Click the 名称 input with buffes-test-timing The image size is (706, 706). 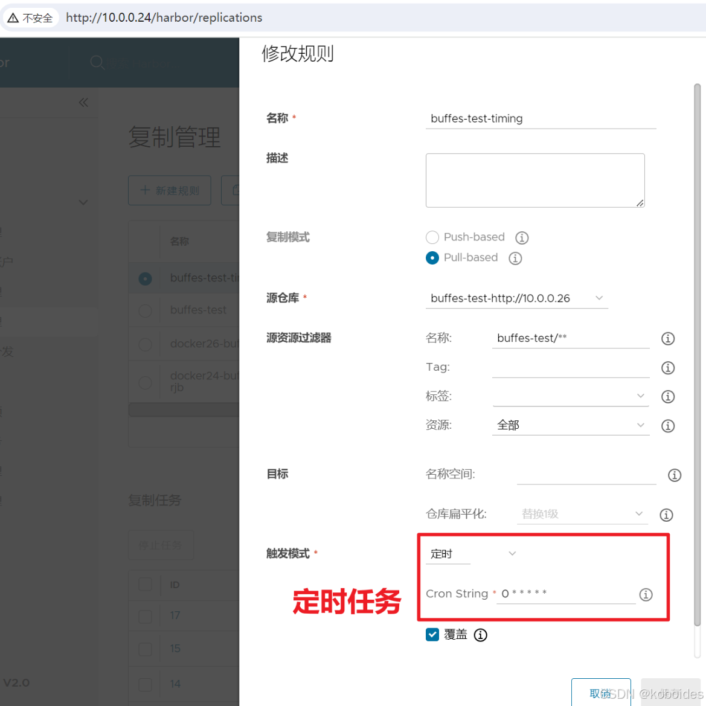(x=541, y=119)
